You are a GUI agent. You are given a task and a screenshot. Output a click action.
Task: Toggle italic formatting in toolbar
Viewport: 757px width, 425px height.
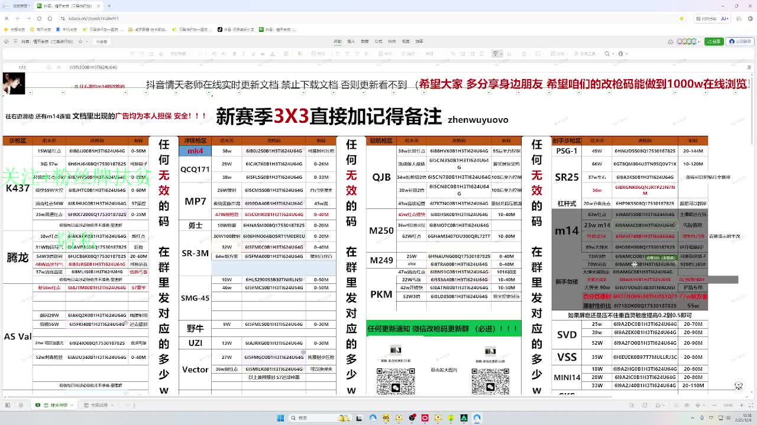click(243, 54)
